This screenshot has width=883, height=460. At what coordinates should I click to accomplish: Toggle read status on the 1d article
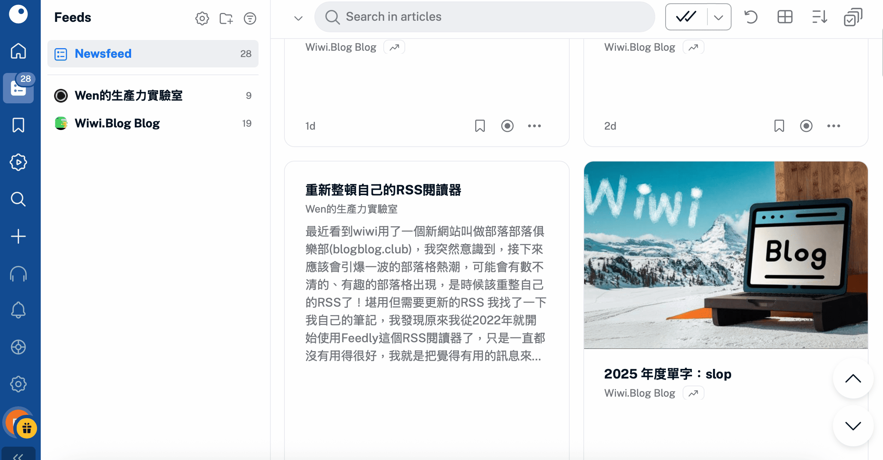click(507, 126)
